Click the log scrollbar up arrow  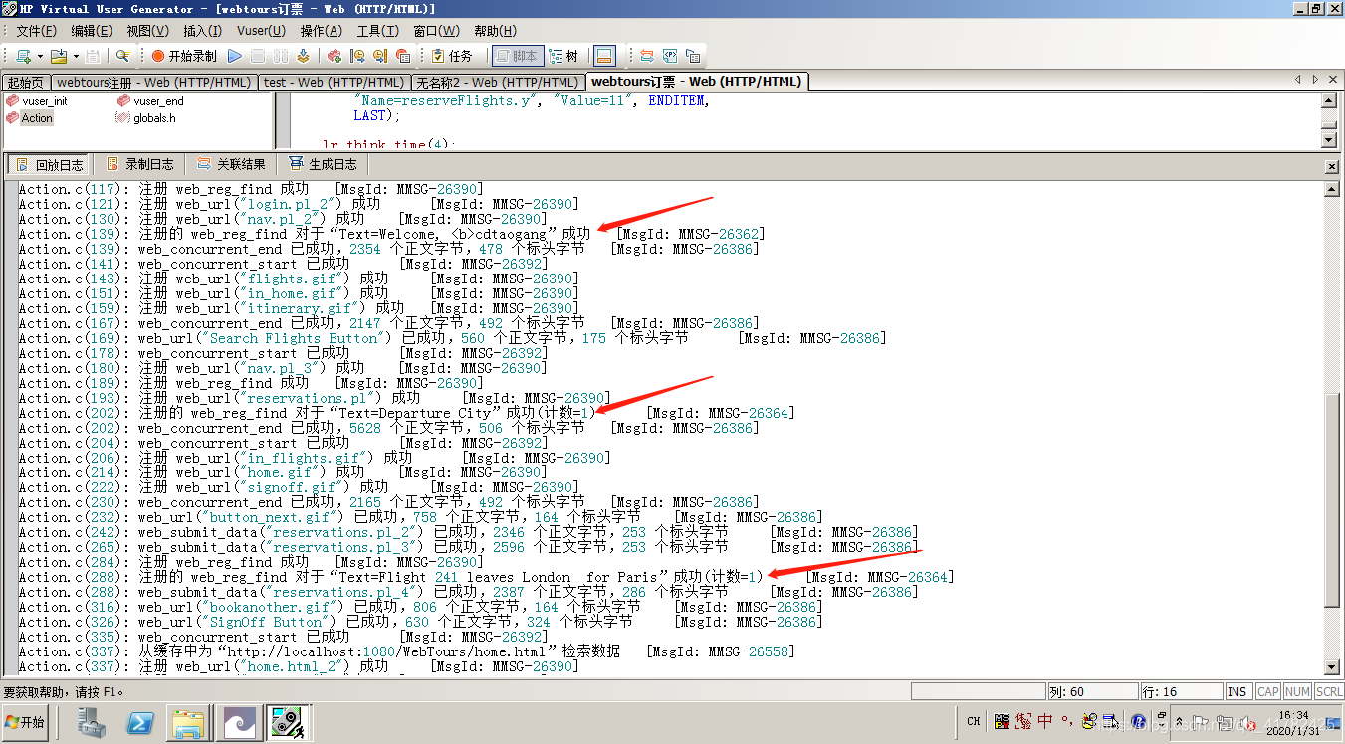click(x=1332, y=189)
